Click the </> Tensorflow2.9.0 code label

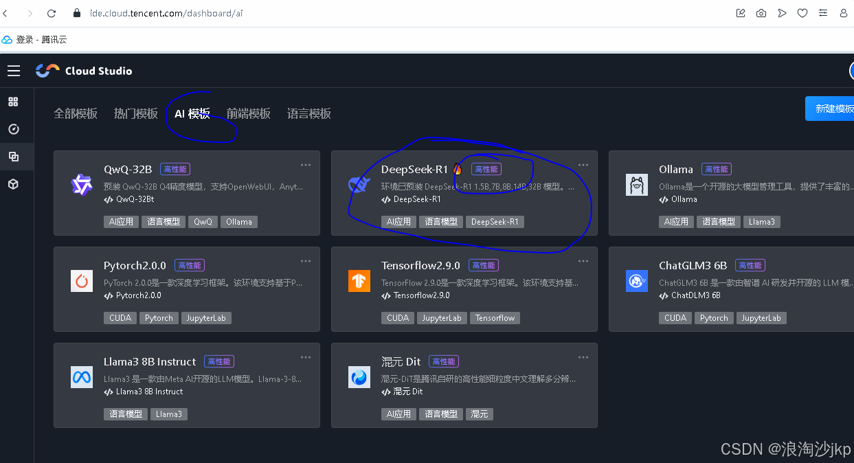416,295
